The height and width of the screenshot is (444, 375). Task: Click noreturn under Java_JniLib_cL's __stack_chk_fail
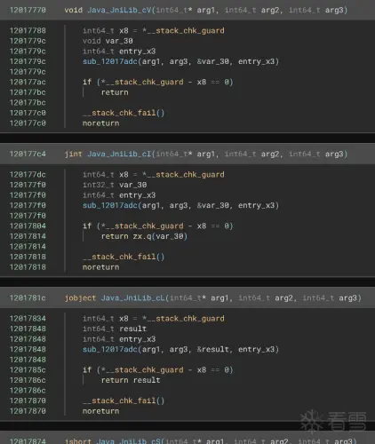click(101, 411)
